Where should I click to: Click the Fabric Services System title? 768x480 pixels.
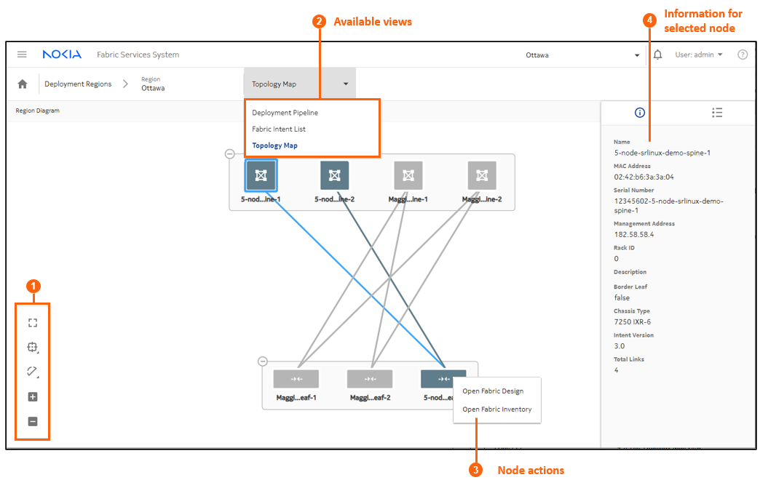[138, 55]
